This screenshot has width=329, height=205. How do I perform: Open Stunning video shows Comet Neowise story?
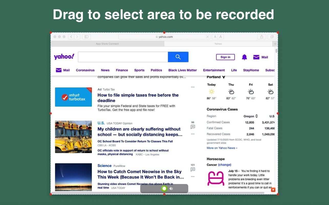[135, 186]
